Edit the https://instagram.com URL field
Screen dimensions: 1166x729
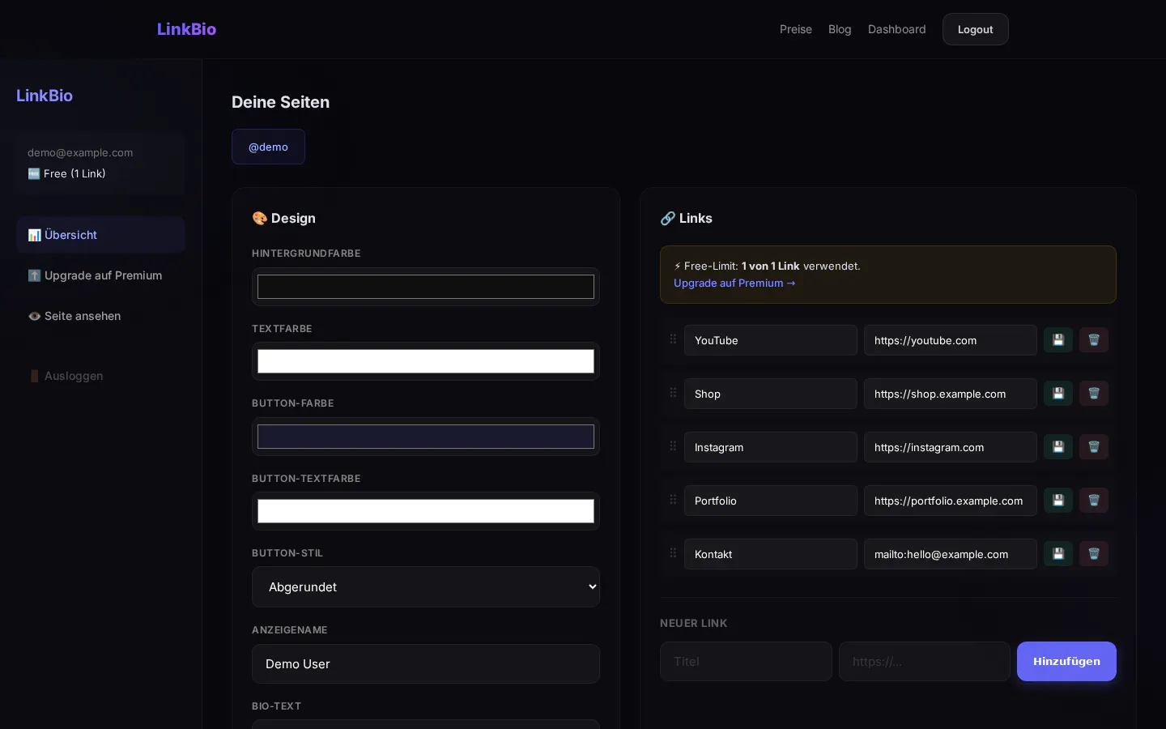coord(951,447)
